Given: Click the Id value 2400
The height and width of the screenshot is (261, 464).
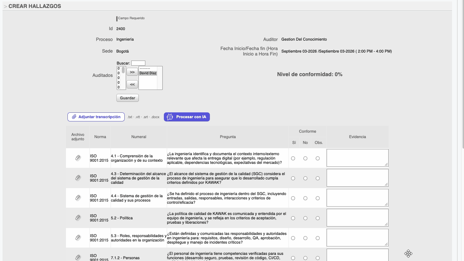Looking at the screenshot, I should point(121,29).
